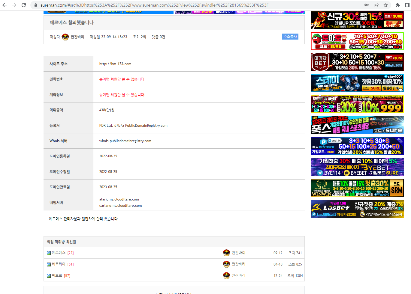Click the 전화번호 notice 슈어맨 회원만 볼 수 있습니다
The image size is (411, 294).
(x=122, y=79)
